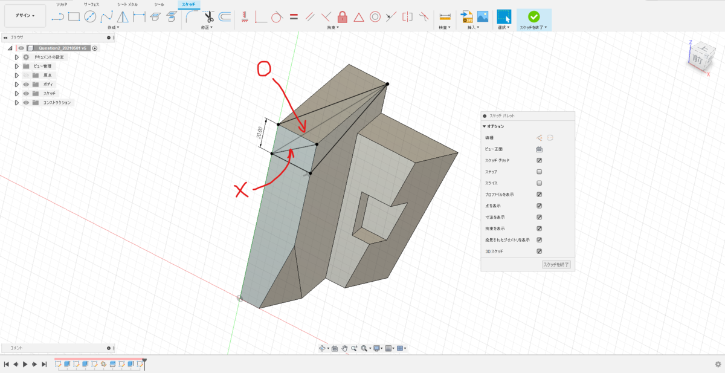Viewport: 725px width, 373px height.
Task: Select the Sketch Dimension tool
Action: (x=139, y=17)
